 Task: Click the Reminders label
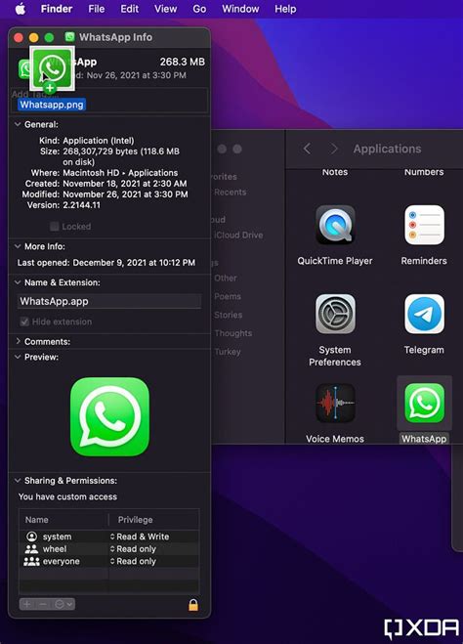pos(424,261)
